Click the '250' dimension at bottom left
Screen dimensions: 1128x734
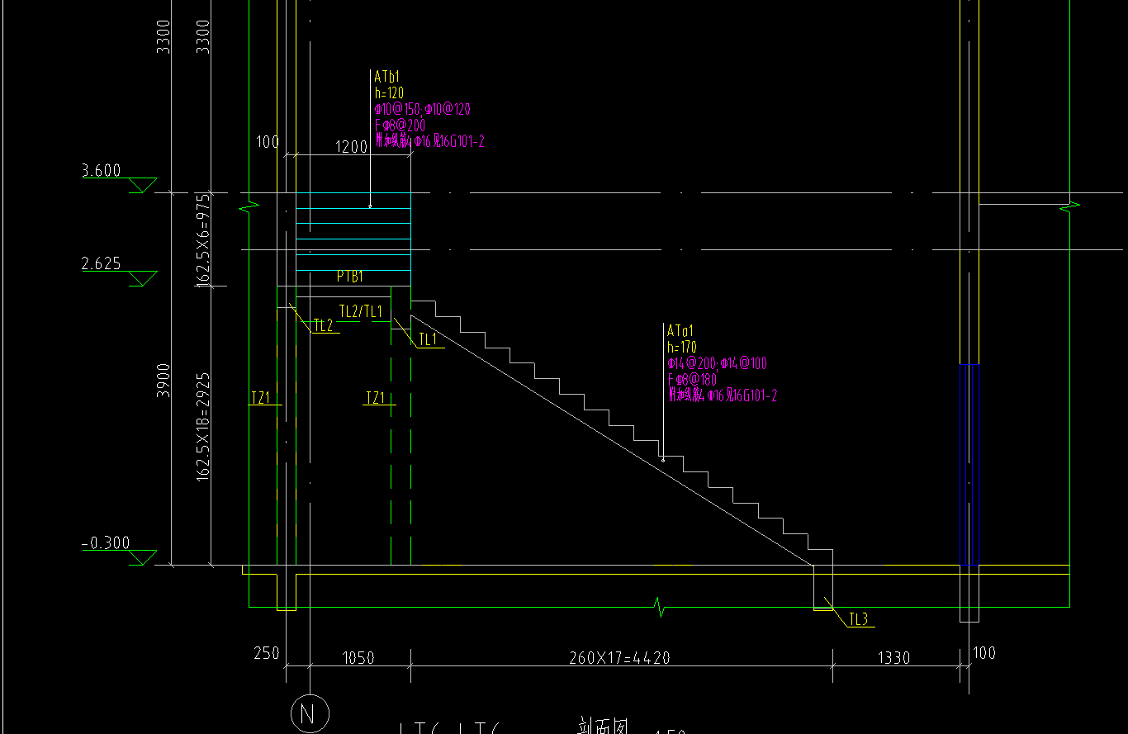click(266, 653)
